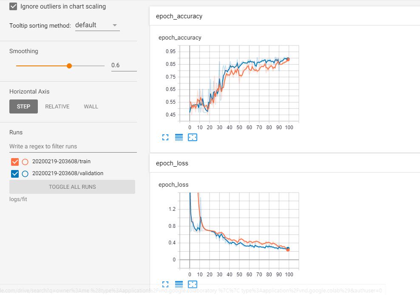Uncheck Ignore outliers in chart scaling
Viewport: 420px width, 295px height.
(13, 6)
